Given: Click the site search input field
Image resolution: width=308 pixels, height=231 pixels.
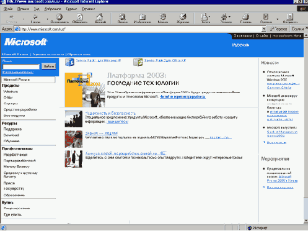Looking at the screenshot, I should point(21,66).
